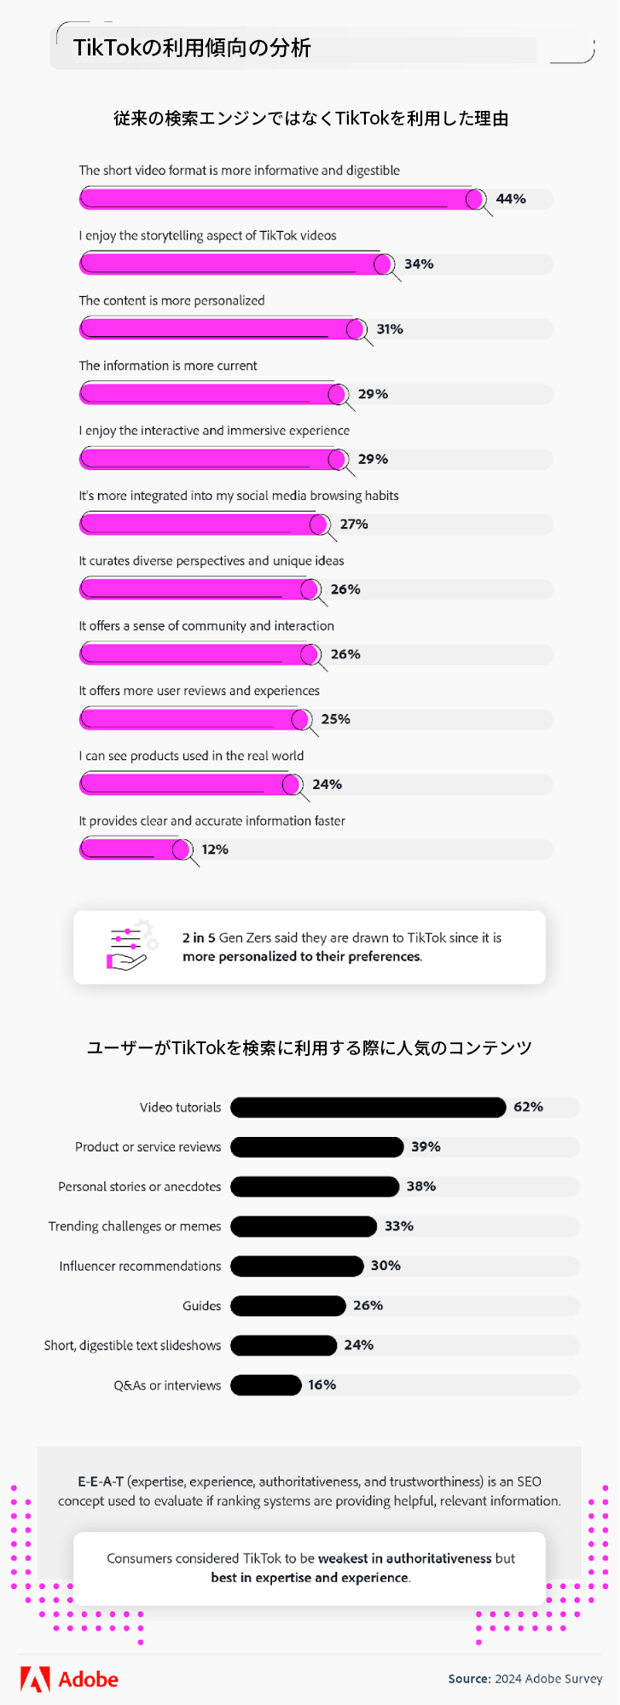Click the "Source: 2024 Adobe Survey" text
The height and width of the screenshot is (1705, 620).
click(x=525, y=1679)
